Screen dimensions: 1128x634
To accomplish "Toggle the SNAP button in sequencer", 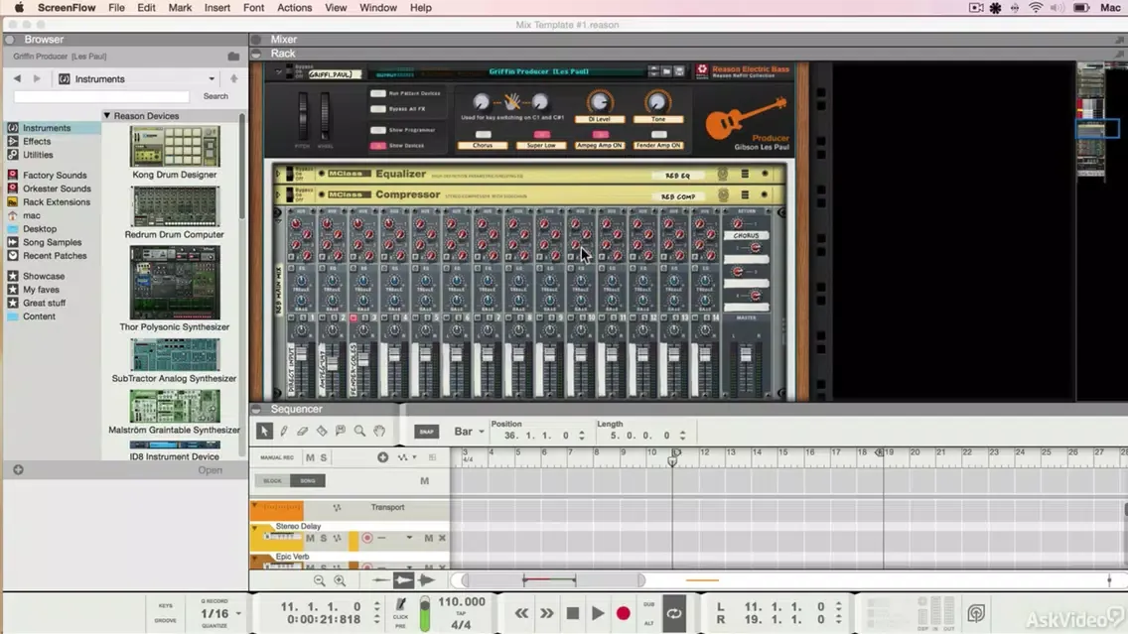I will click(427, 432).
